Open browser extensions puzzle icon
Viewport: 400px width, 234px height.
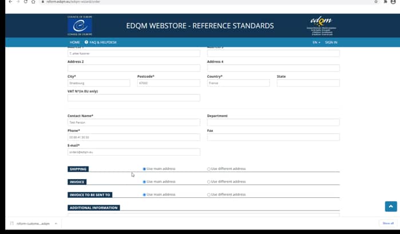(x=385, y=2)
